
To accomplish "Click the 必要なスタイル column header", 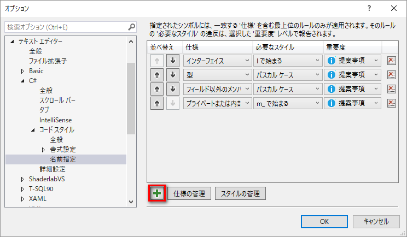I will click(x=288, y=48).
